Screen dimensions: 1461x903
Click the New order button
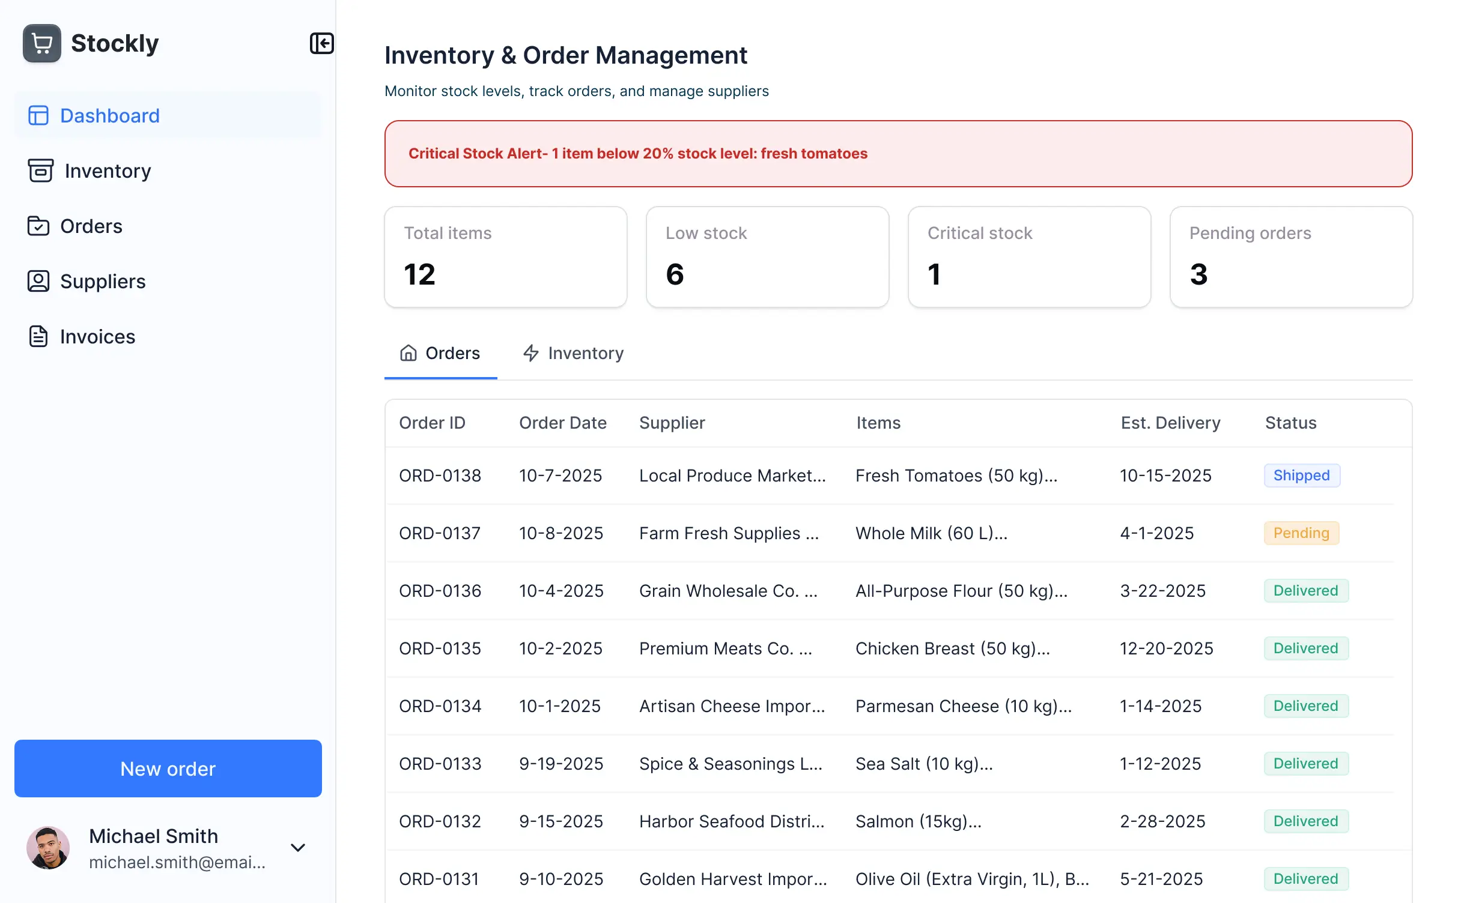point(168,769)
